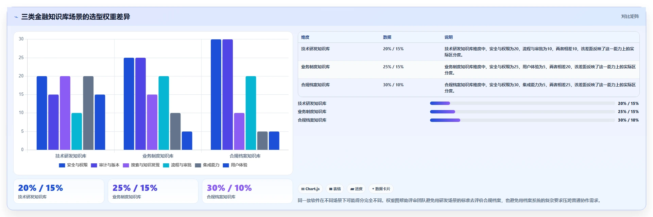Select the 数据卡片 chip
Screen dimensions: 653x217
point(381,189)
